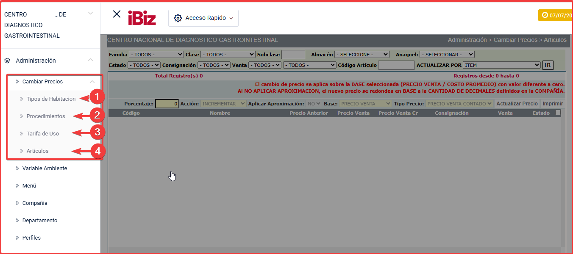Collapse the Cambiar Precios submenu chevron
The width and height of the screenshot is (573, 254).
tap(92, 81)
